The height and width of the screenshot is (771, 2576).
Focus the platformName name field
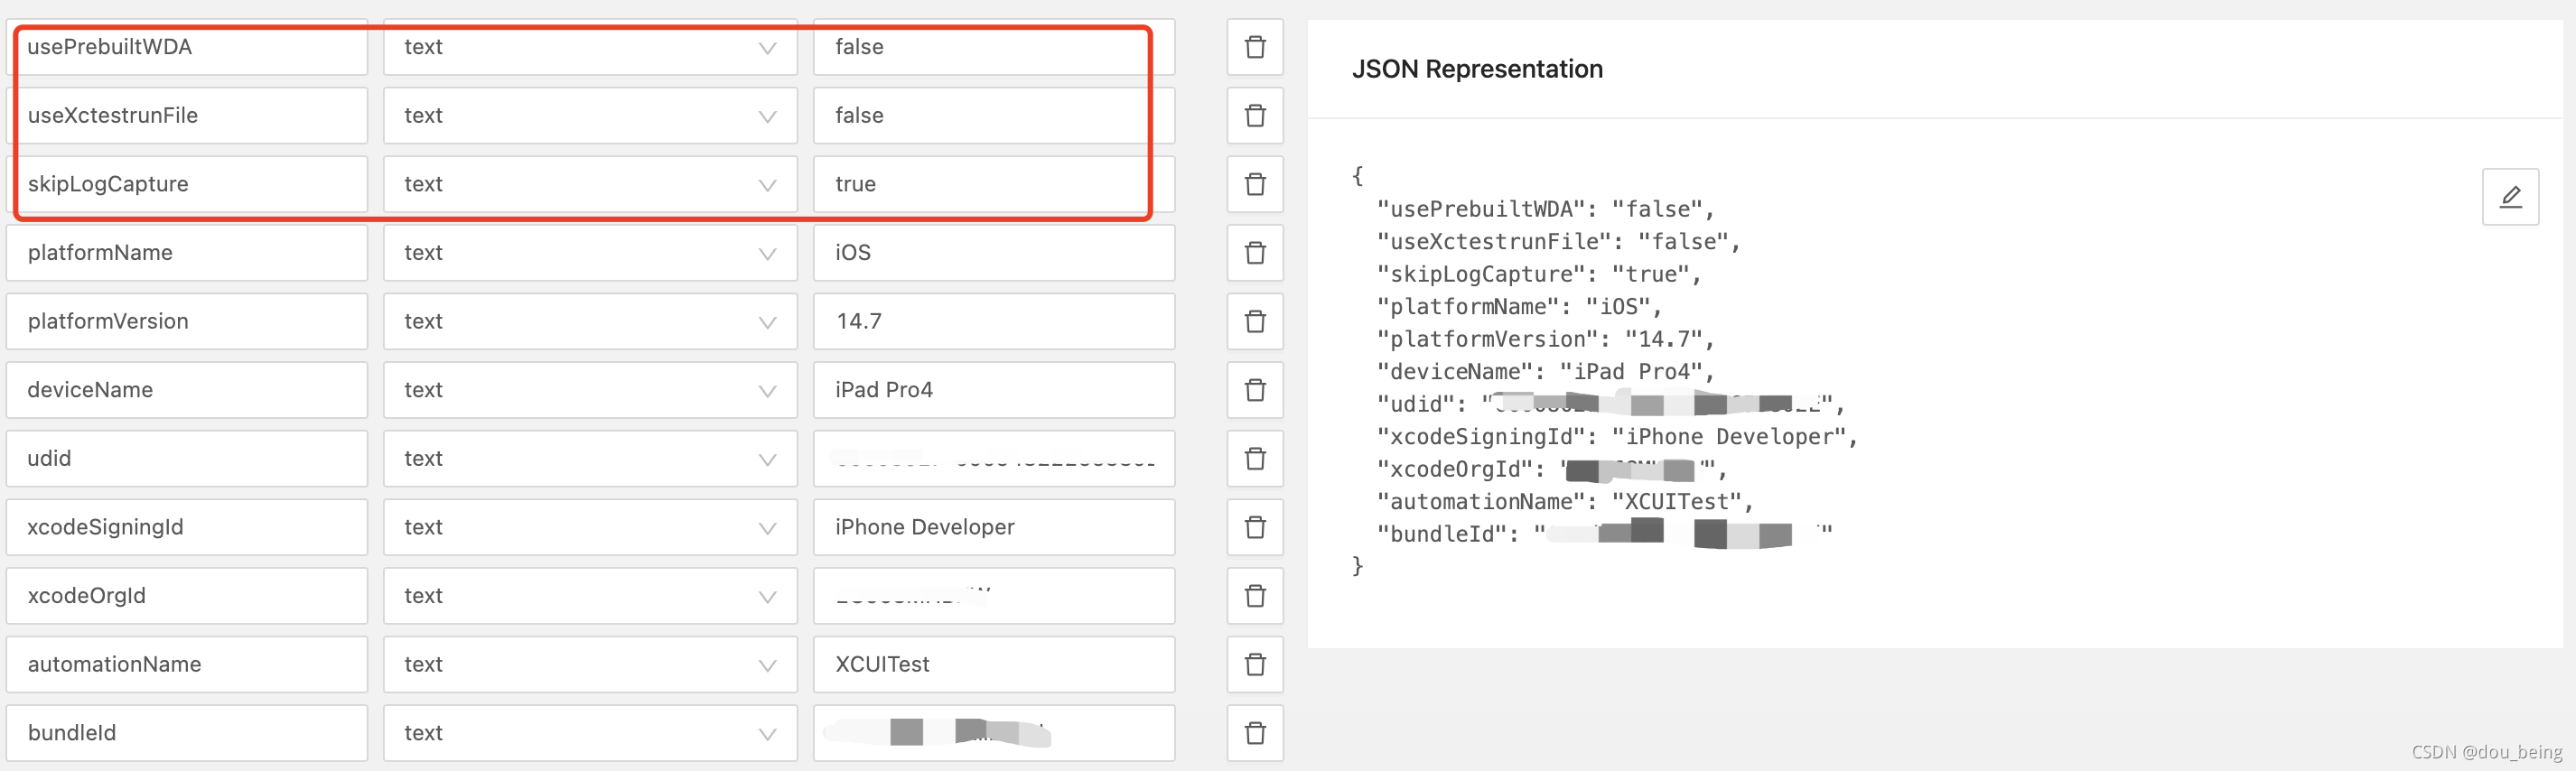pos(187,252)
